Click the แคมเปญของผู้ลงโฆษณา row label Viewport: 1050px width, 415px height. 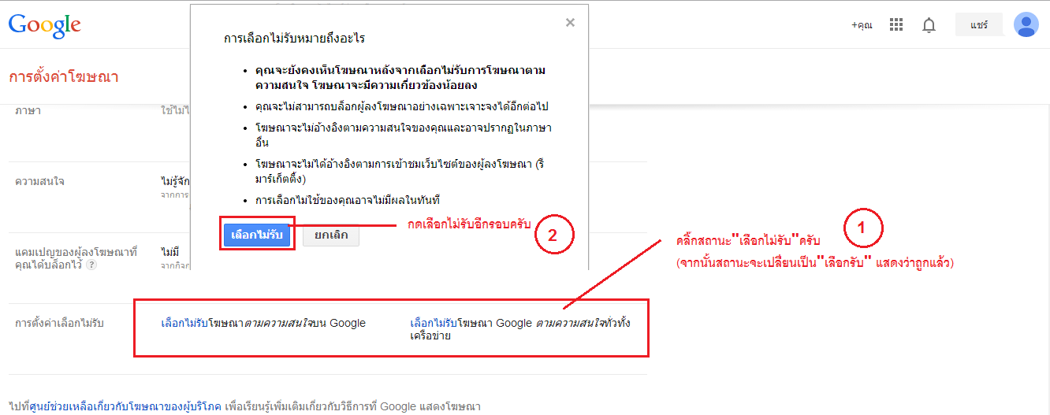coord(76,258)
